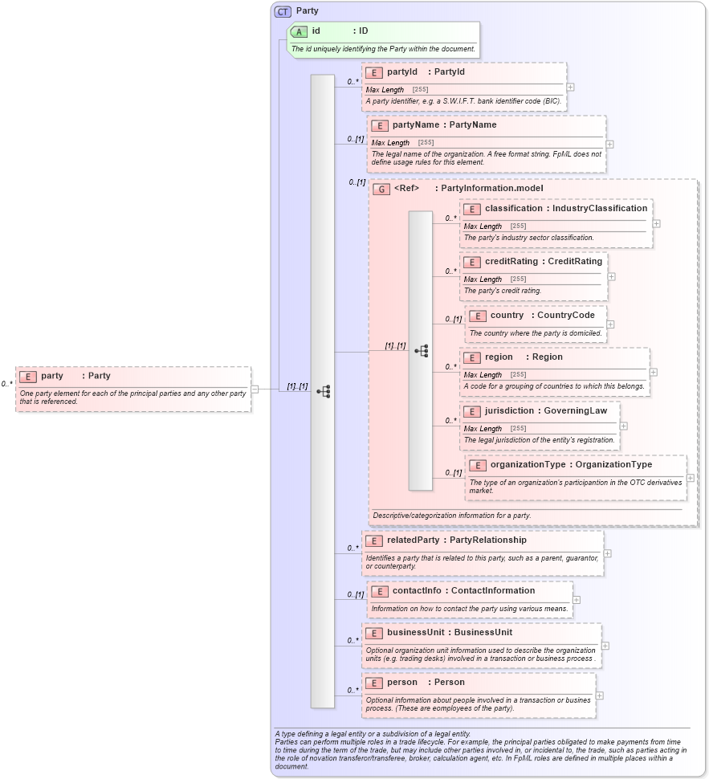The height and width of the screenshot is (779, 709).
Task: Expand the partyName element
Action: (609, 144)
